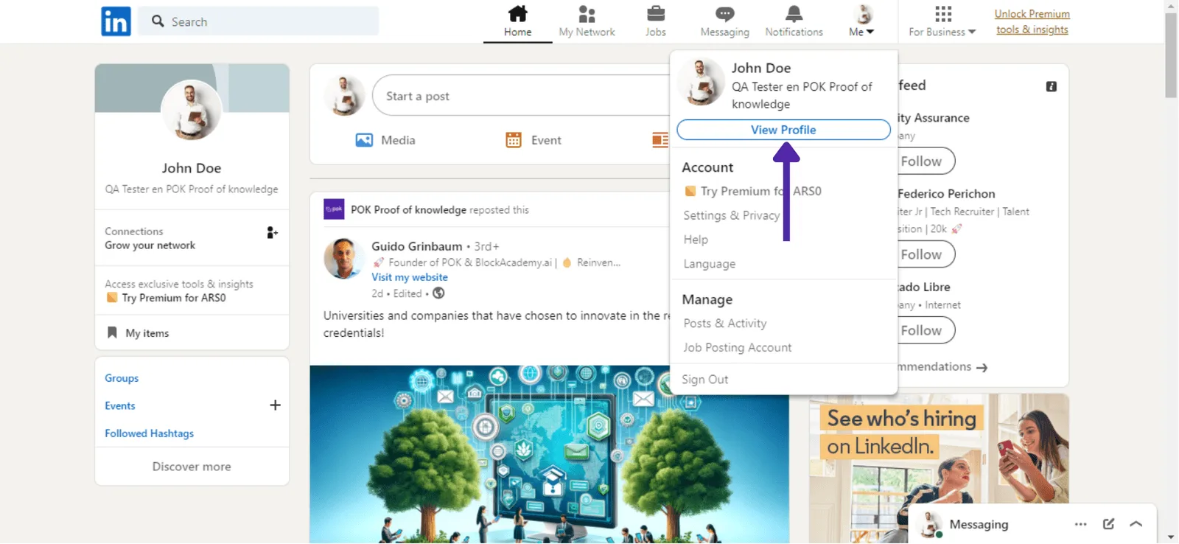This screenshot has height=544, width=1179.
Task: Click the POK Proof of knowledge logo in the post header
Action: 334,209
